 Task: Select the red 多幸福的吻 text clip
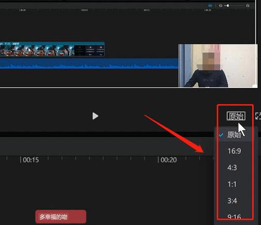click(61, 217)
